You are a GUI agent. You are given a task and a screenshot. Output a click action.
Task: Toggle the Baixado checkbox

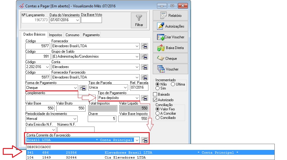coord(156,94)
